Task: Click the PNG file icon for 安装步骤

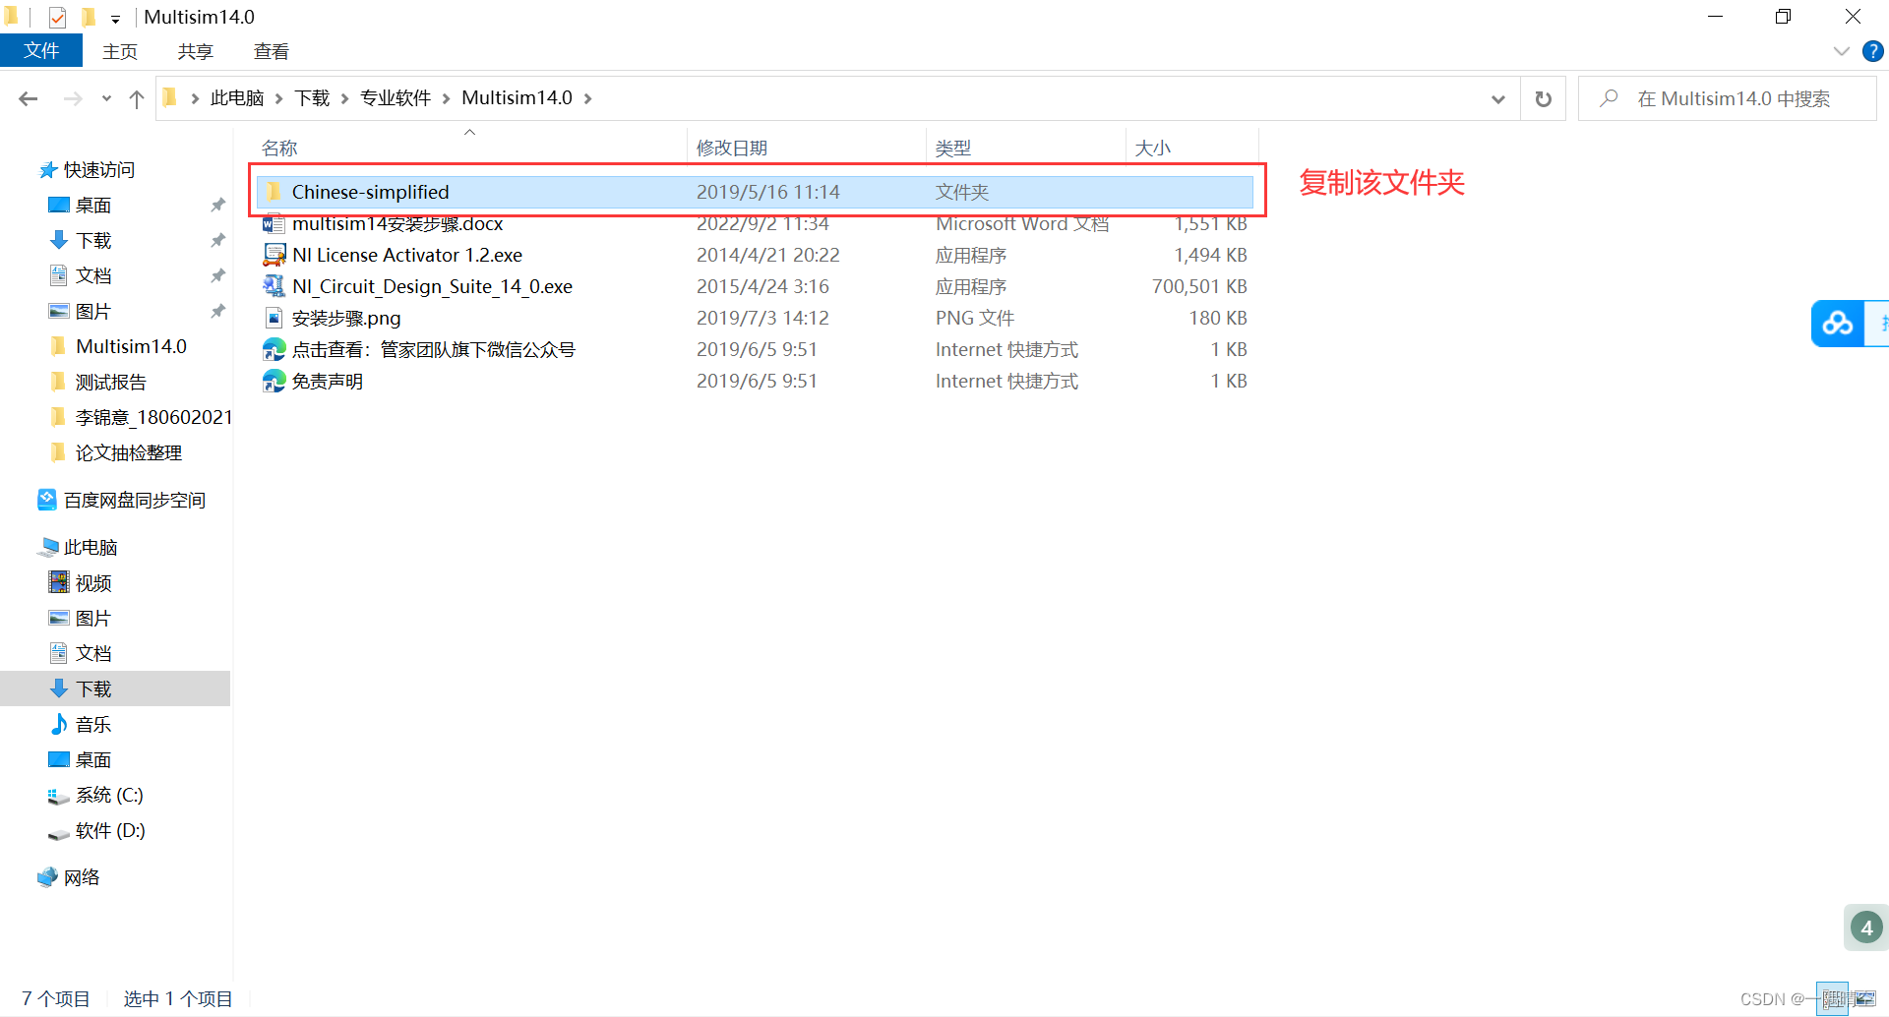Action: [274, 319]
